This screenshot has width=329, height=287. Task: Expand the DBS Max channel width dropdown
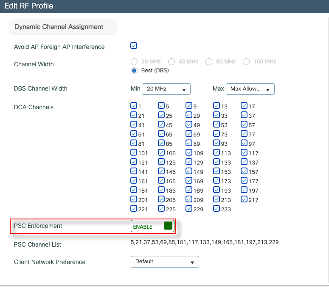pos(250,89)
